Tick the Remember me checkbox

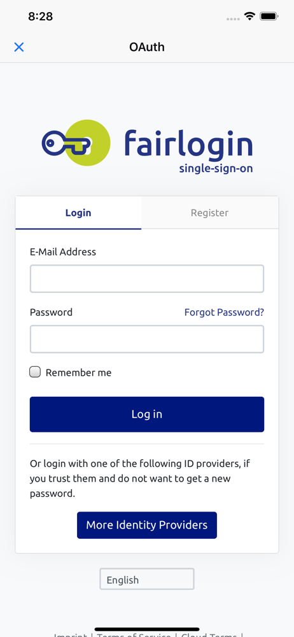point(35,372)
